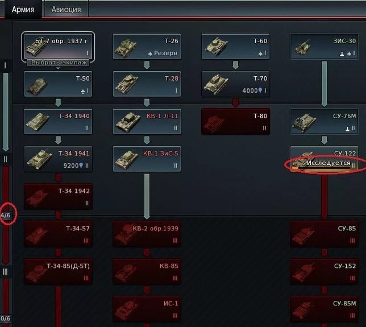Click the locked СУ-85 vehicle card
Viewport: 366px width, 327px height.
pyautogui.click(x=324, y=234)
